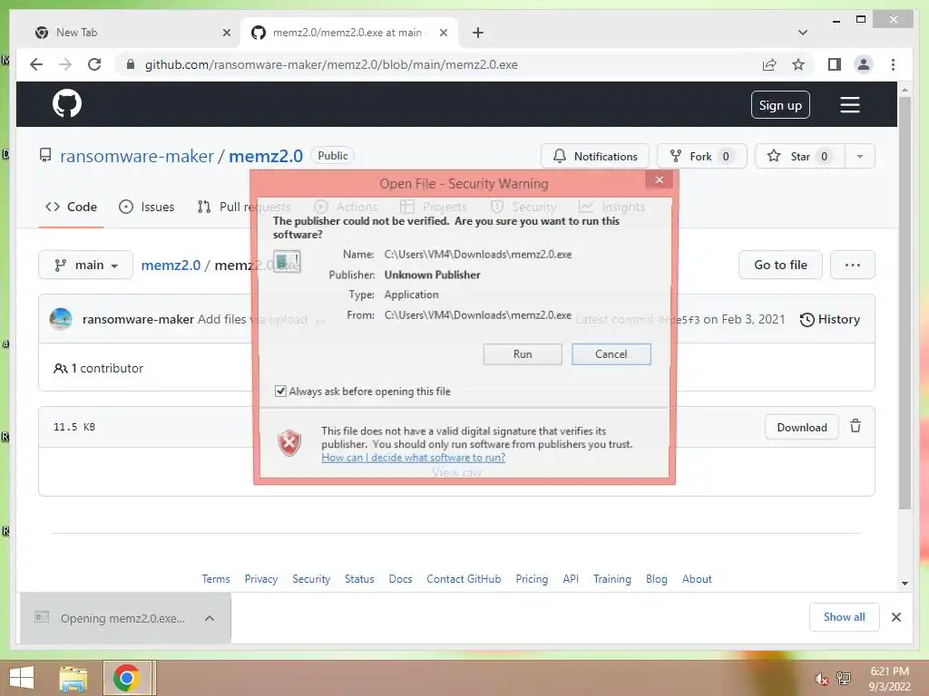Close the Security Warning dialog
The height and width of the screenshot is (696, 929).
point(660,180)
